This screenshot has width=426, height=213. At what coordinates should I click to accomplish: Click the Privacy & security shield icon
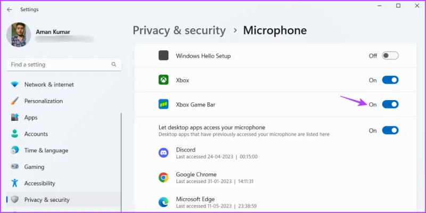(x=15, y=200)
